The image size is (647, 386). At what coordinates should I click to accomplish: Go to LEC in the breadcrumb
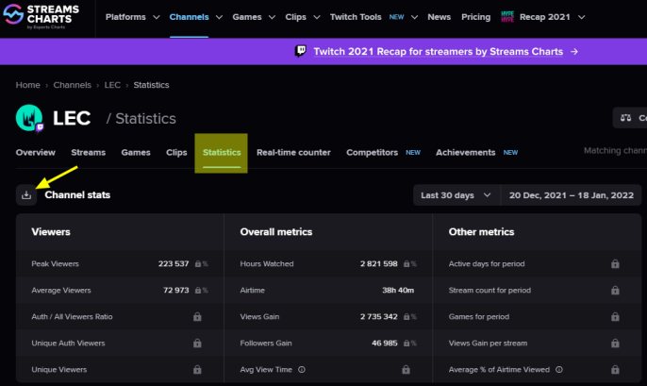112,85
